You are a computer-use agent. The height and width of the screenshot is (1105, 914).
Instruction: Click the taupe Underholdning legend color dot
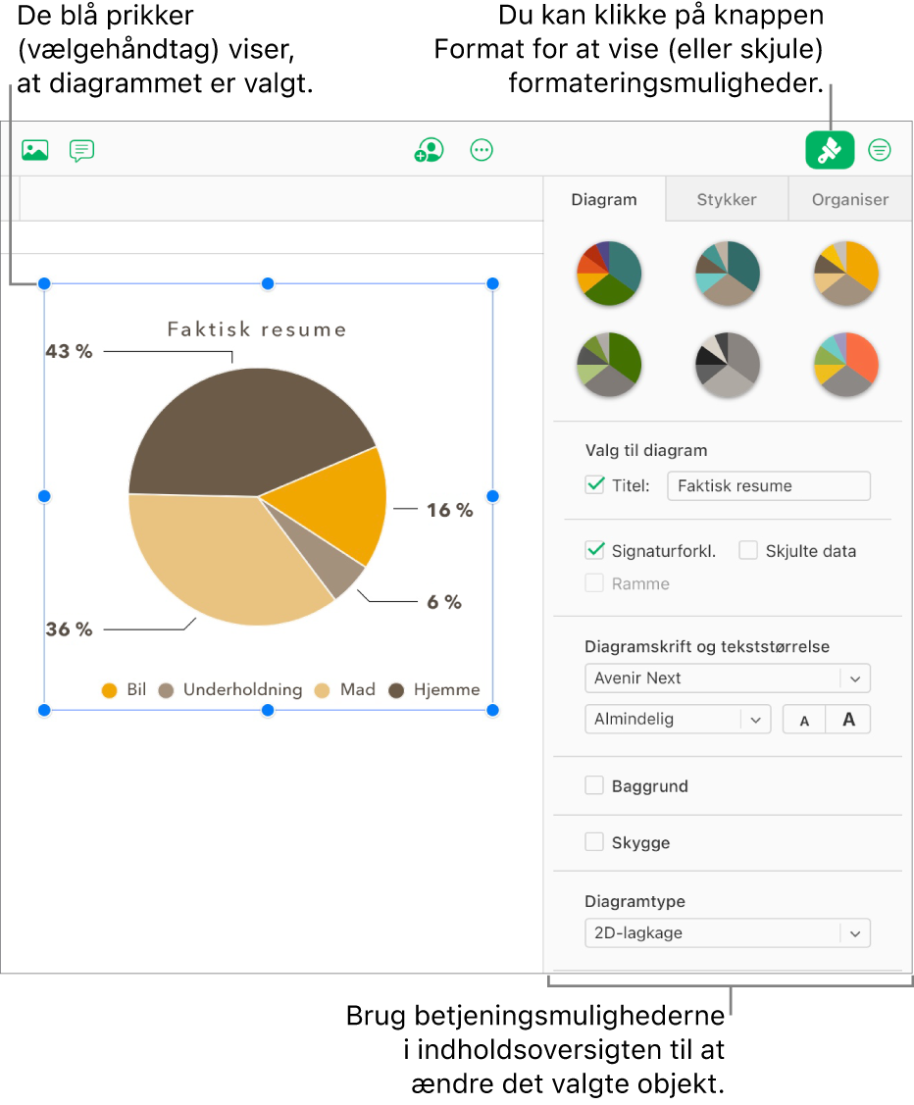[x=166, y=690]
